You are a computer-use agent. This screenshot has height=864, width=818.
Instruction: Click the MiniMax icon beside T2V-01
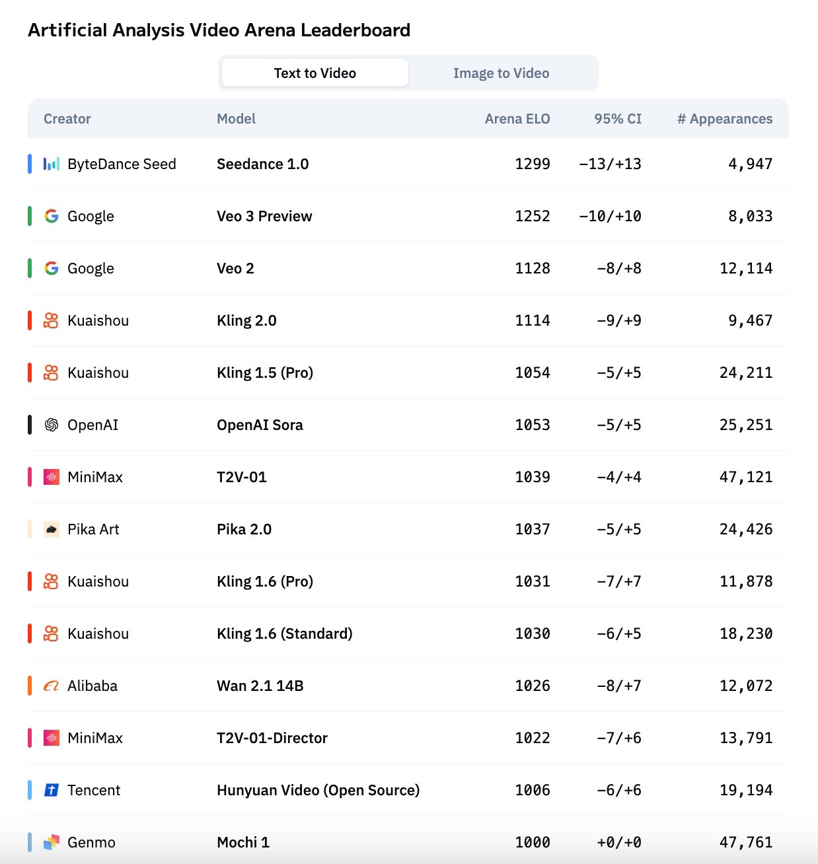52,477
